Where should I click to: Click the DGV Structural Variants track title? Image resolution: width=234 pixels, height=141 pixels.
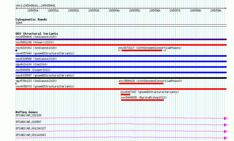click(x=37, y=34)
